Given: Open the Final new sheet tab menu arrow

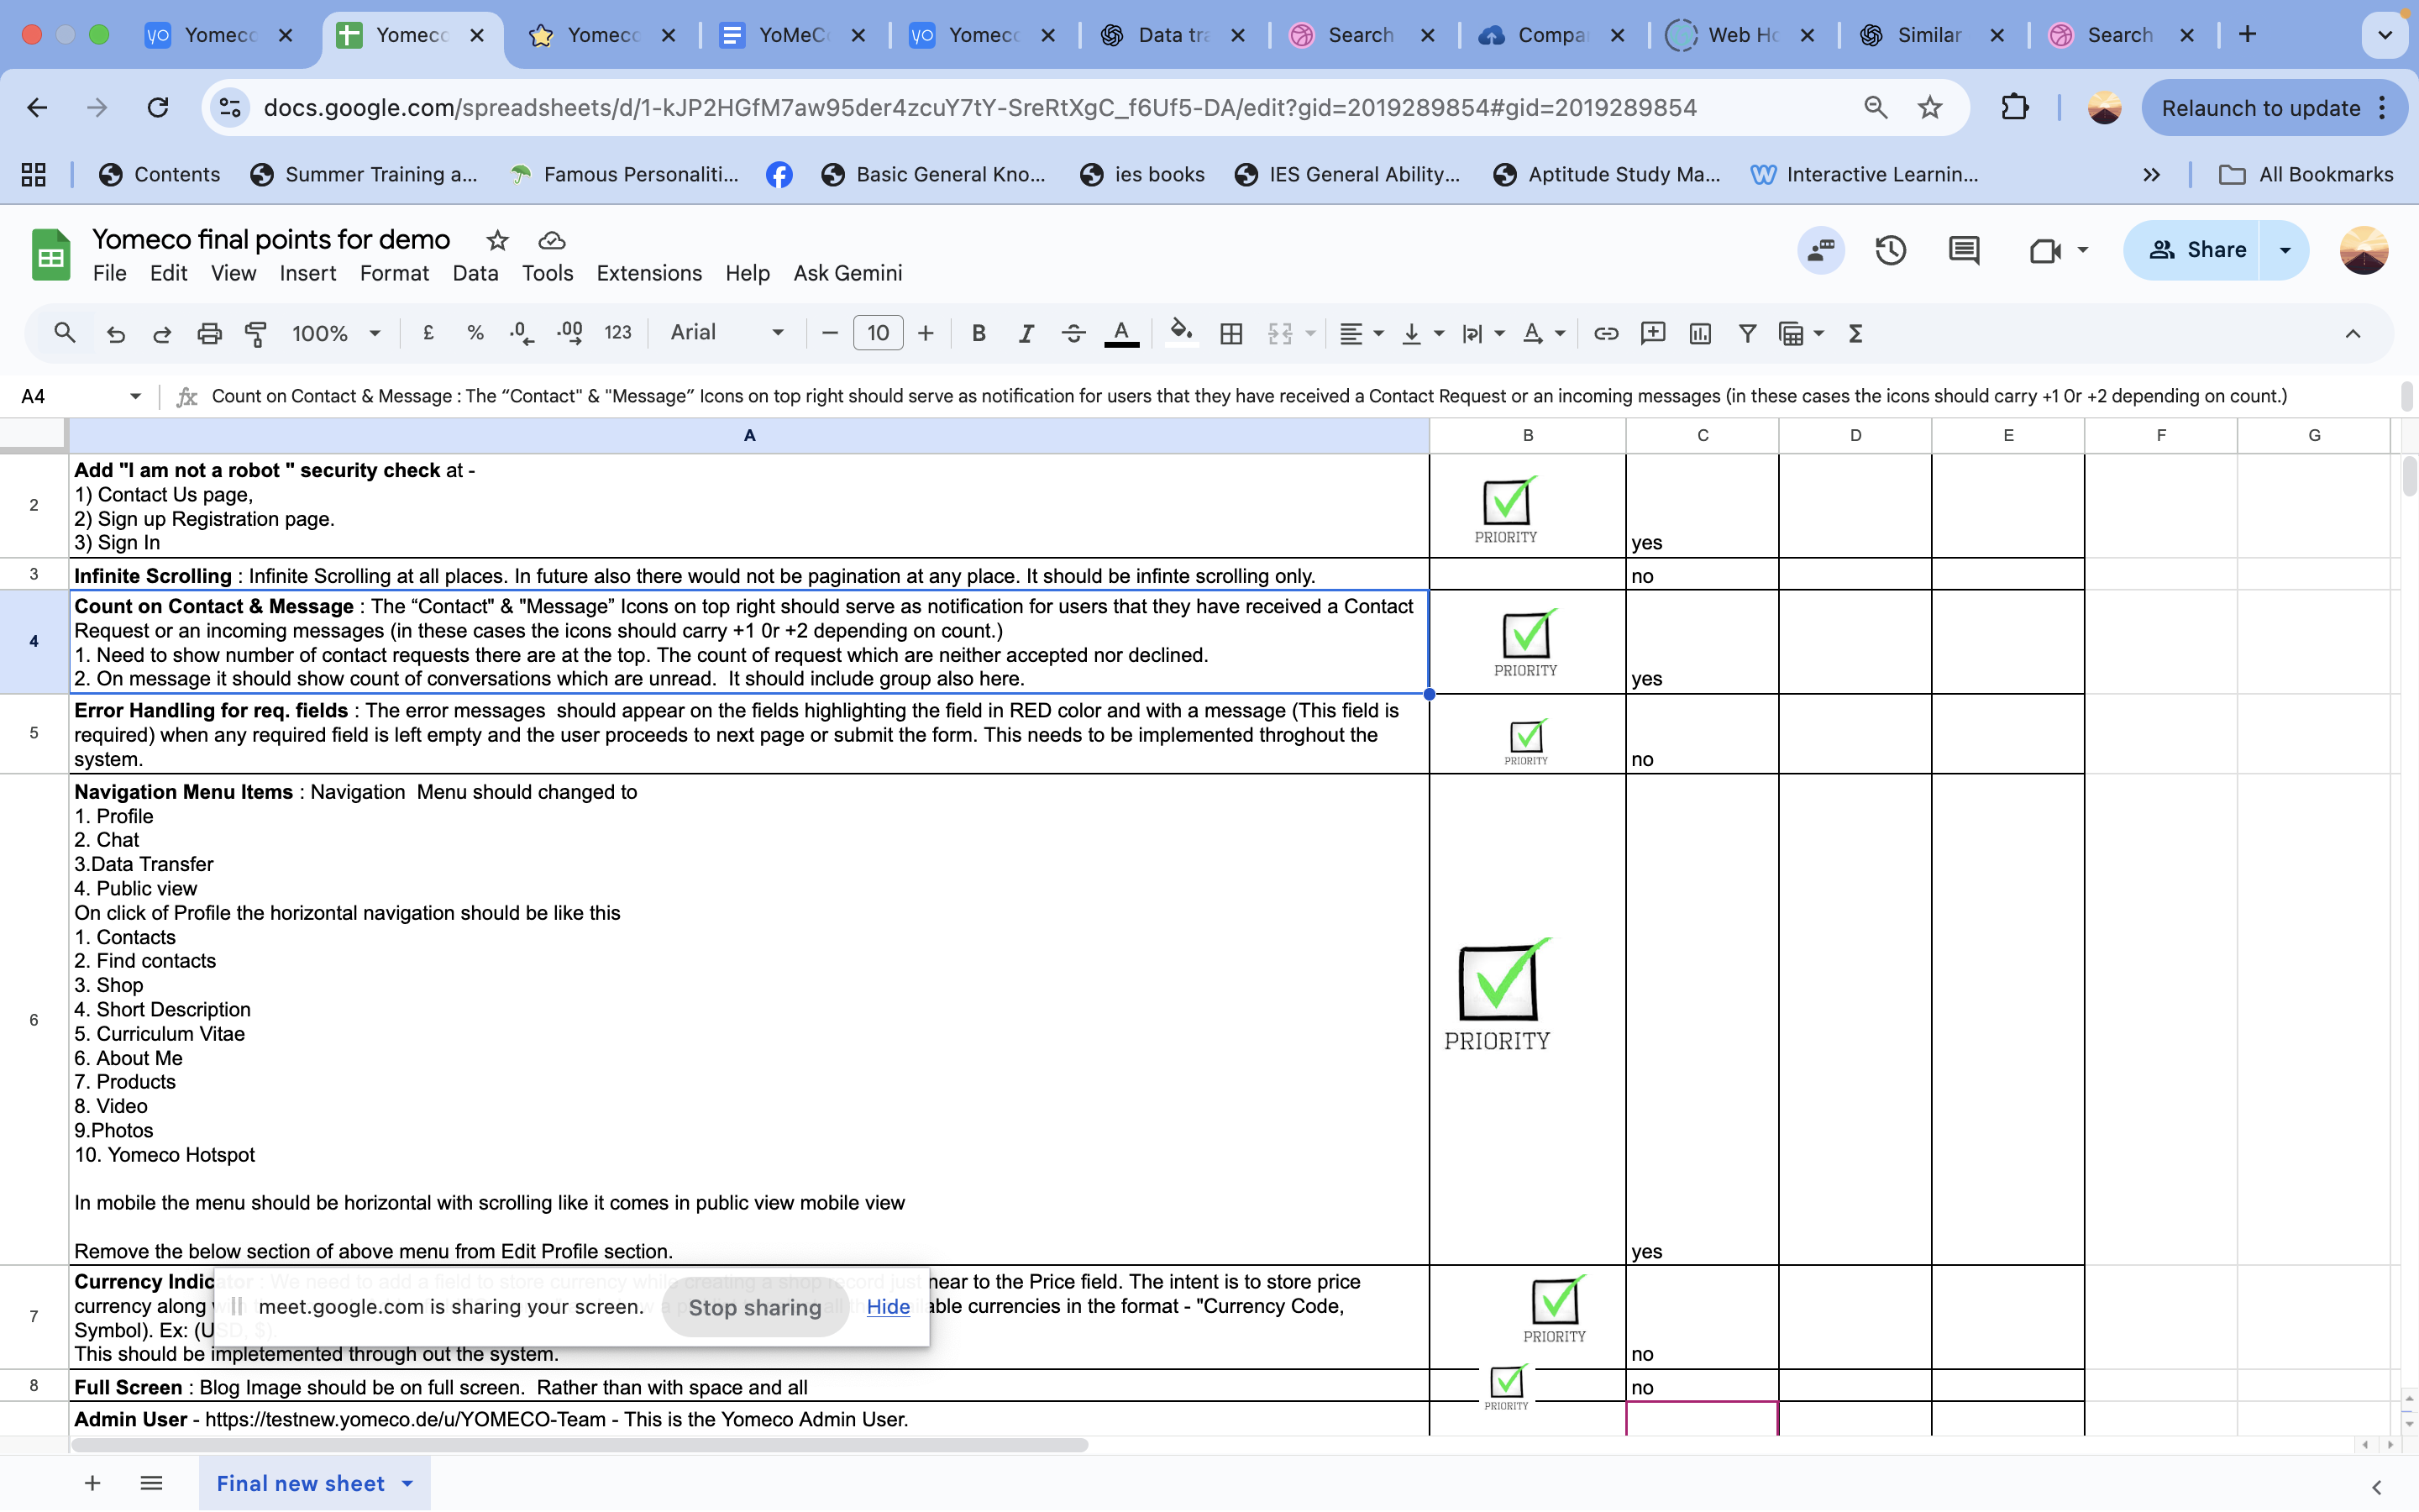Looking at the screenshot, I should (x=408, y=1483).
